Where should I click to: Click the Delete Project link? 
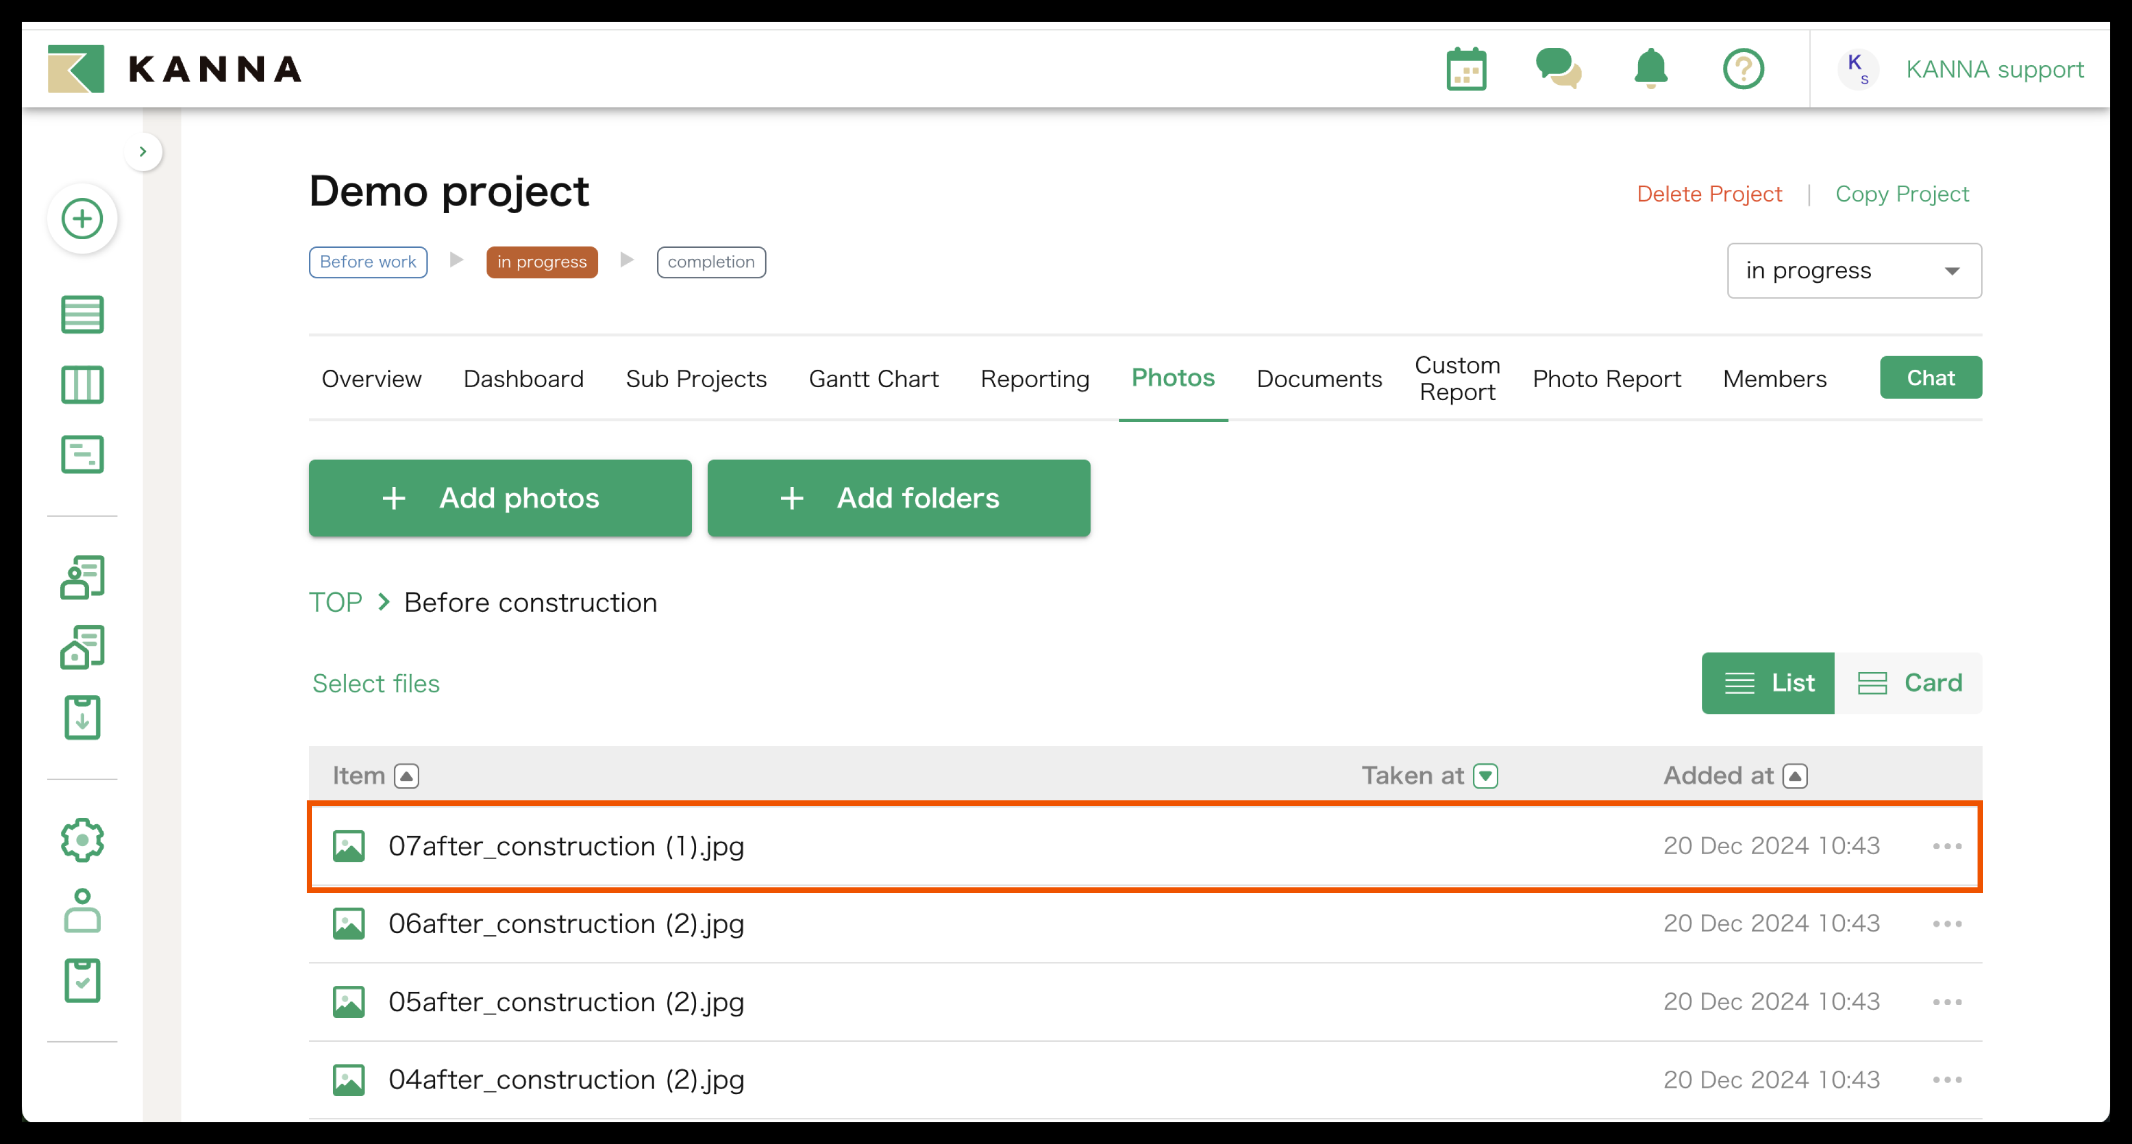(1709, 194)
